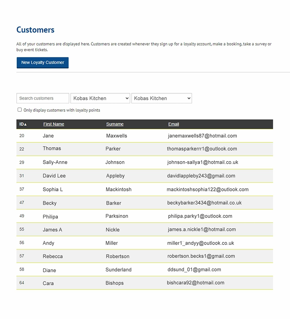Open the first Kobas Kitchen dropdown
The height and width of the screenshot is (319, 290).
tap(100, 98)
